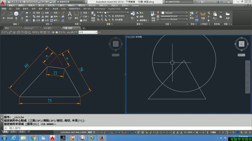Open the lineweight ByLayer dropdown
The width and height of the screenshot is (252, 141).
coord(174,16)
